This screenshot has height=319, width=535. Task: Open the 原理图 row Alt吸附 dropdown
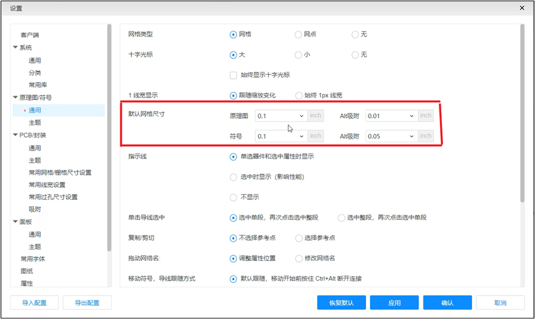[x=391, y=116]
